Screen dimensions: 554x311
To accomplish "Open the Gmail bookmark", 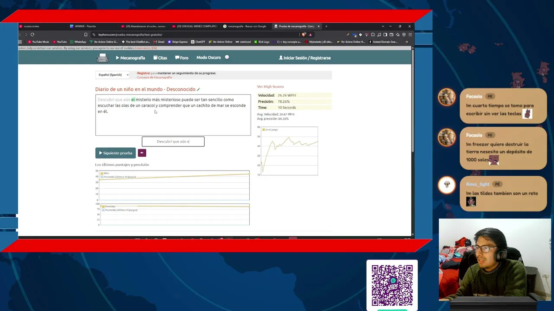I will click(x=159, y=42).
